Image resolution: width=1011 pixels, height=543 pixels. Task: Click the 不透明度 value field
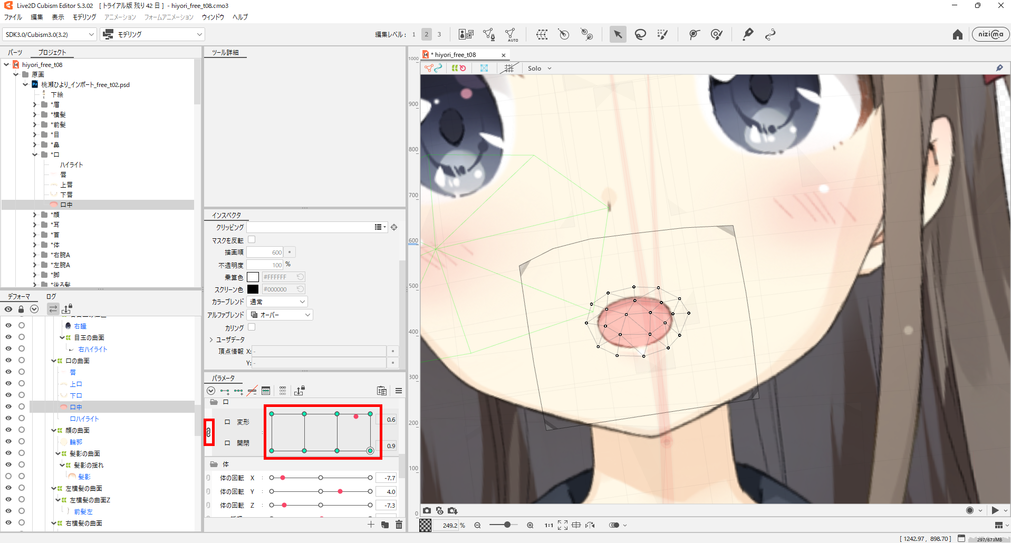pyautogui.click(x=265, y=265)
